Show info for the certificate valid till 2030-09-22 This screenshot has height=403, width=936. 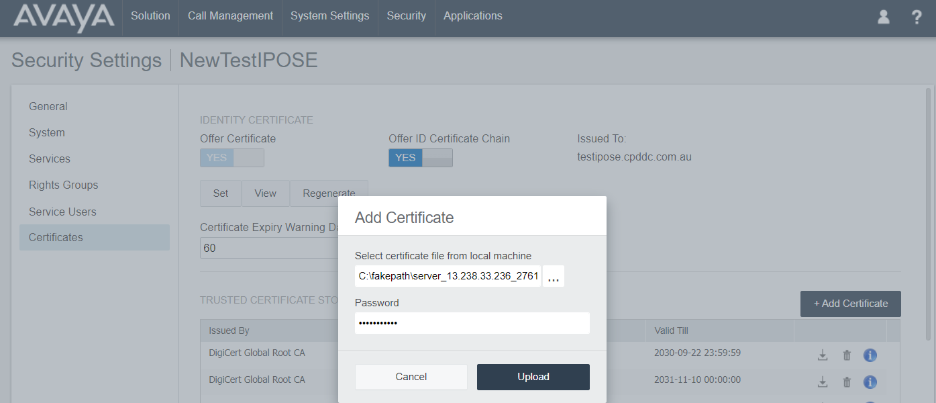[x=870, y=355]
